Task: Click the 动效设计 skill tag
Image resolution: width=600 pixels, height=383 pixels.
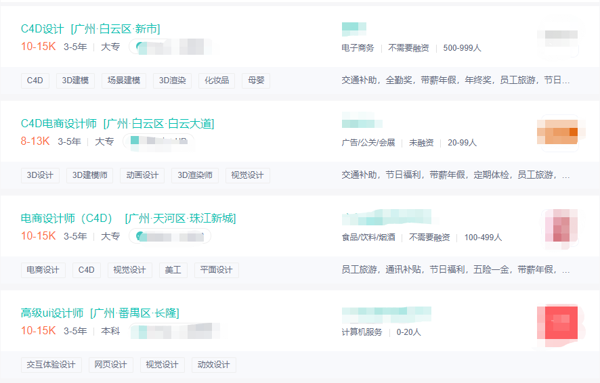Action: [x=213, y=365]
